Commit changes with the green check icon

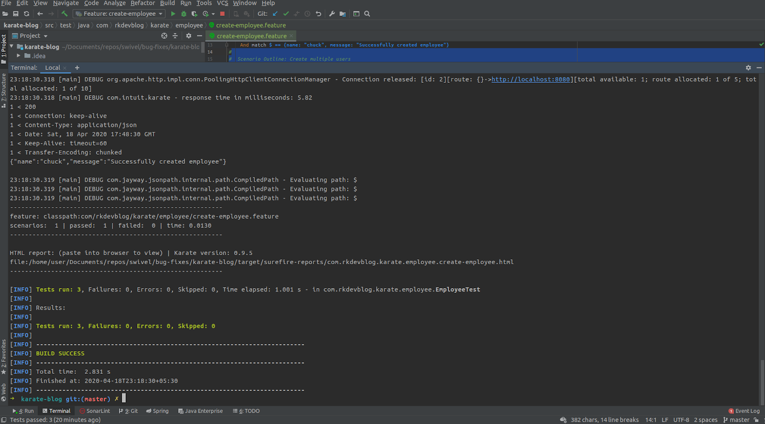286,14
